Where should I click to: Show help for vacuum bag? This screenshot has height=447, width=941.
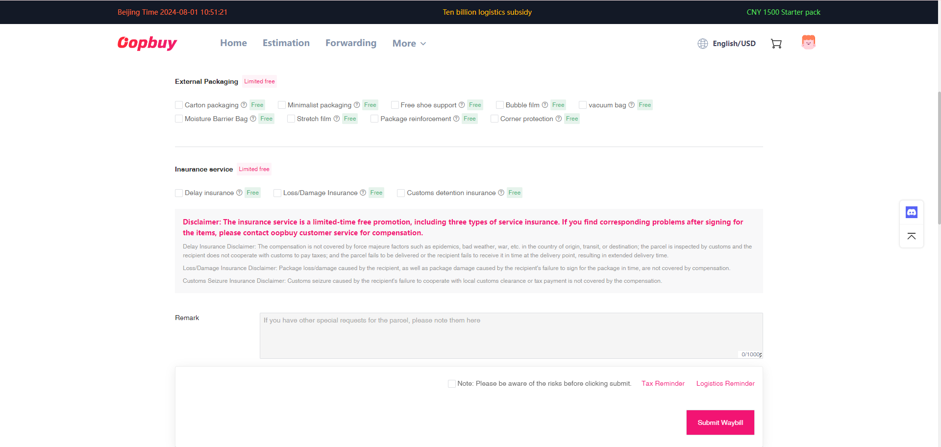pos(632,105)
